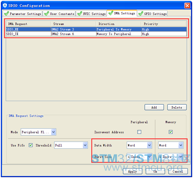Click the DMA2 Stream 6 cell
This screenshot has width=193, height=178.
[74, 34]
